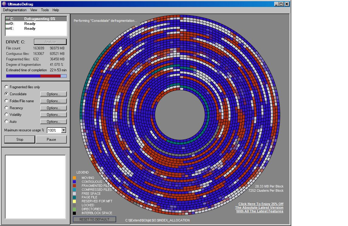Click the FRAGMENTED FILES red legend swatch
Screen dimensions: 348x226
(x=74, y=186)
